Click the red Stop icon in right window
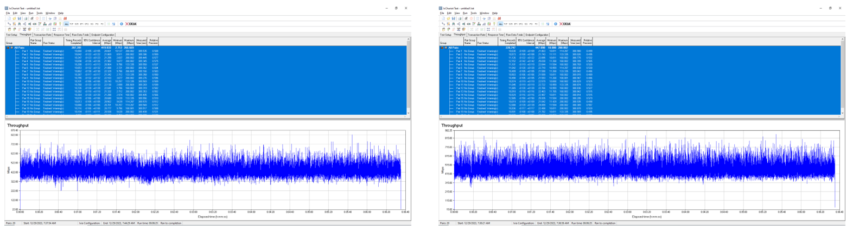853x232 pixels. coord(471,18)
